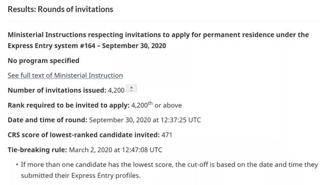Open the footnote asterisk beside 4,200 invitations
This screenshot has width=327, height=185.
click(131, 88)
